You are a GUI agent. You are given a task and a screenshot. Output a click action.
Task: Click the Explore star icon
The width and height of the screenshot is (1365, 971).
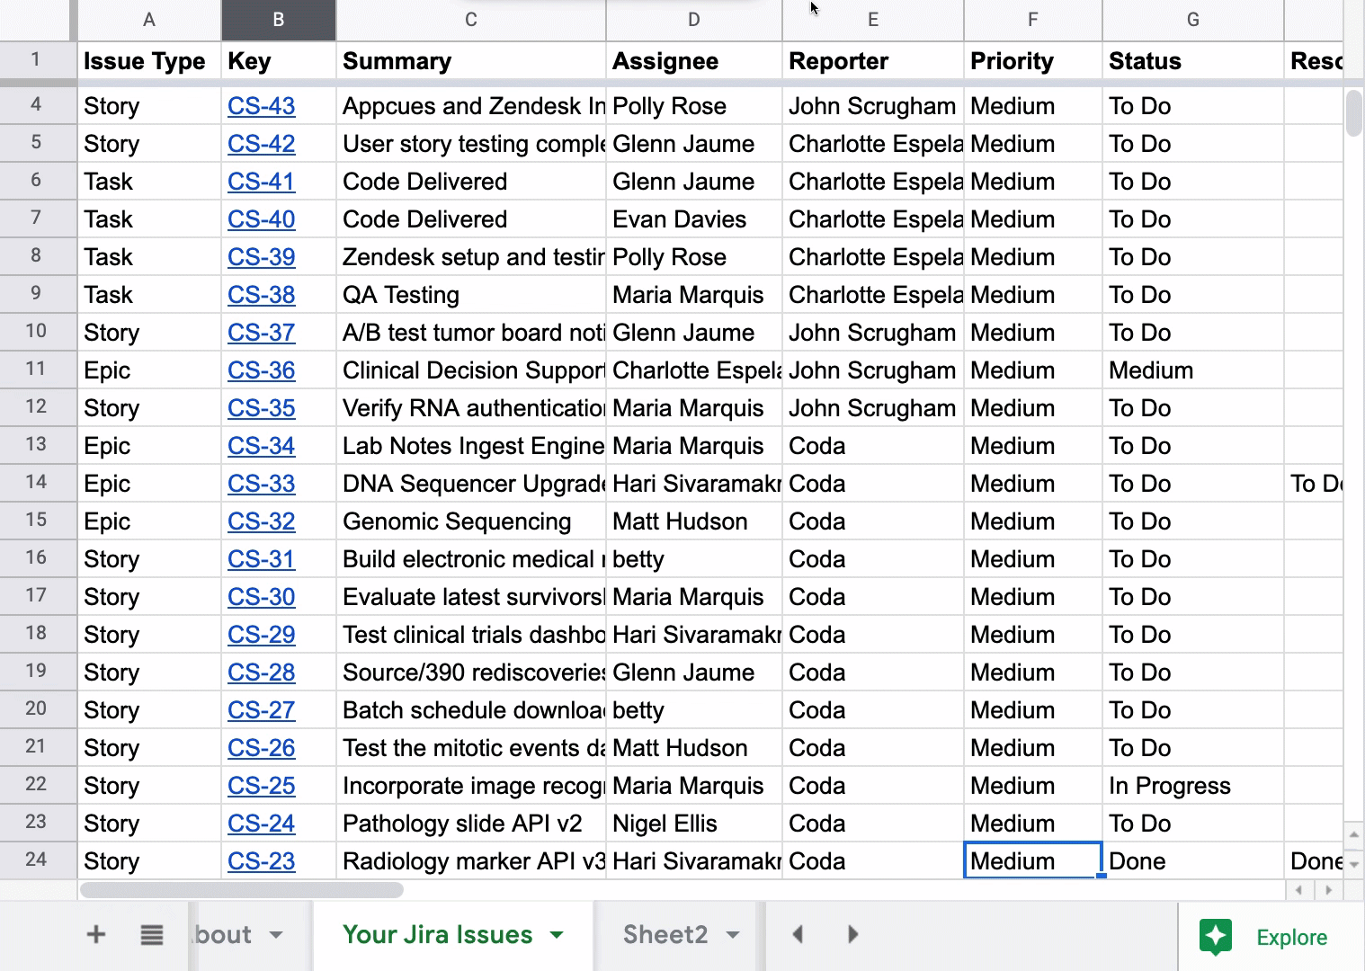coord(1216,937)
